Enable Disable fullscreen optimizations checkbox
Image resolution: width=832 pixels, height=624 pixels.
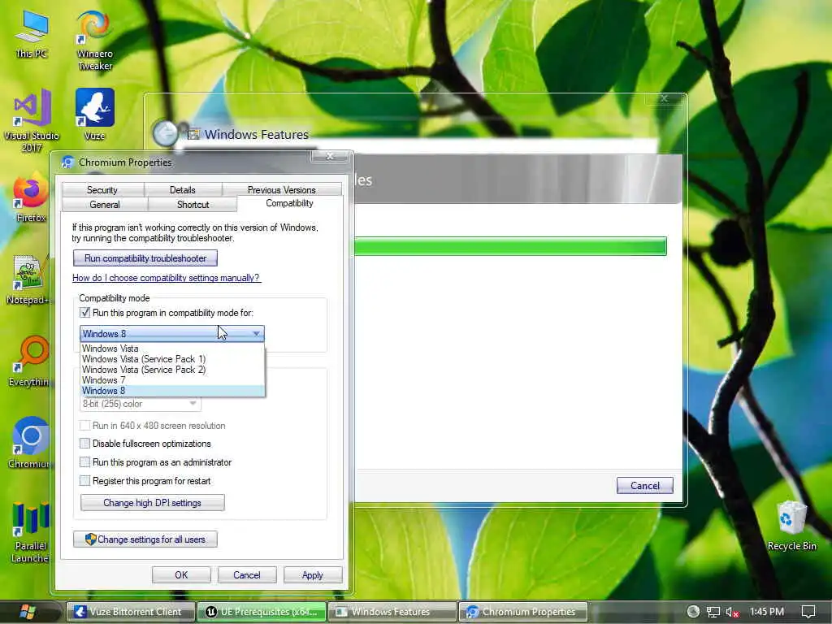click(84, 444)
